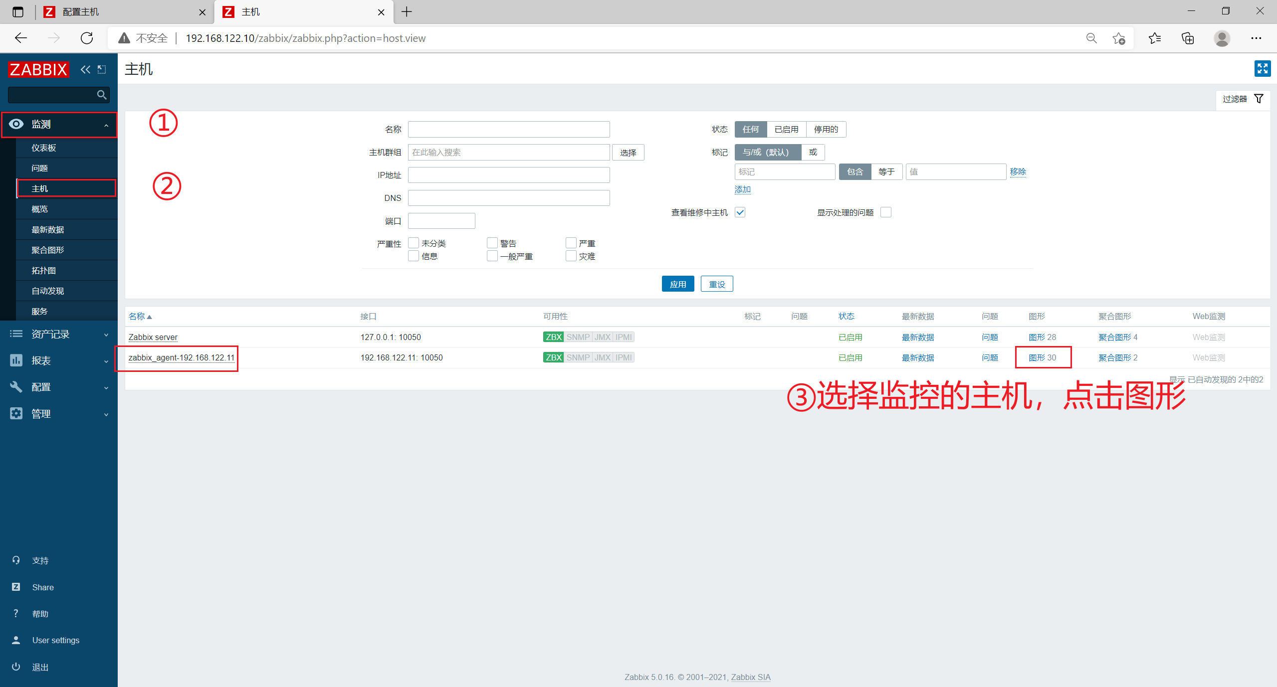The height and width of the screenshot is (687, 1277).
Task: Click the 名称 filter input field
Action: pyautogui.click(x=509, y=129)
